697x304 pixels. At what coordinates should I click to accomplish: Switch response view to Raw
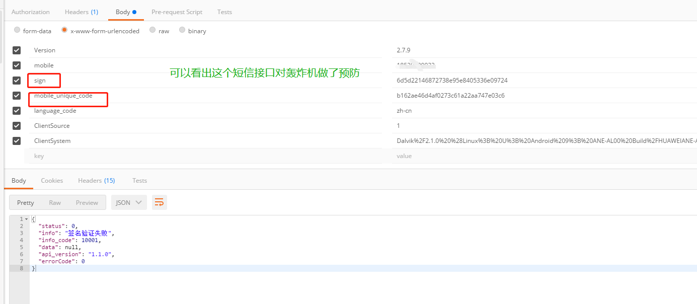[55, 202]
